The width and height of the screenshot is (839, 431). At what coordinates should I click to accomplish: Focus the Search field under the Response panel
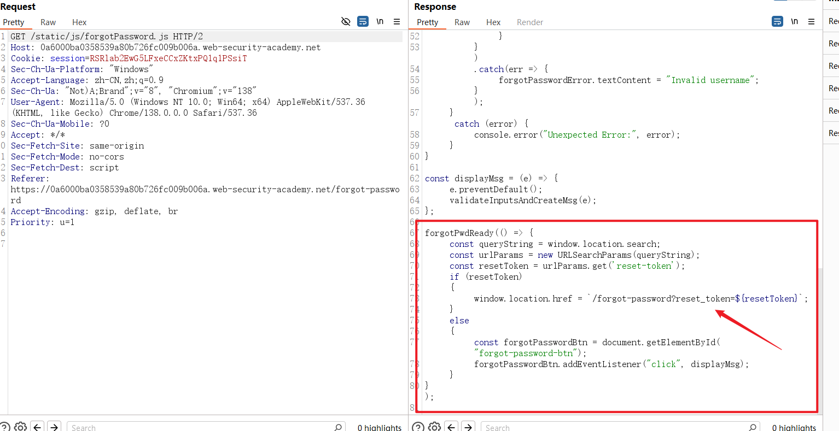pyautogui.click(x=620, y=427)
